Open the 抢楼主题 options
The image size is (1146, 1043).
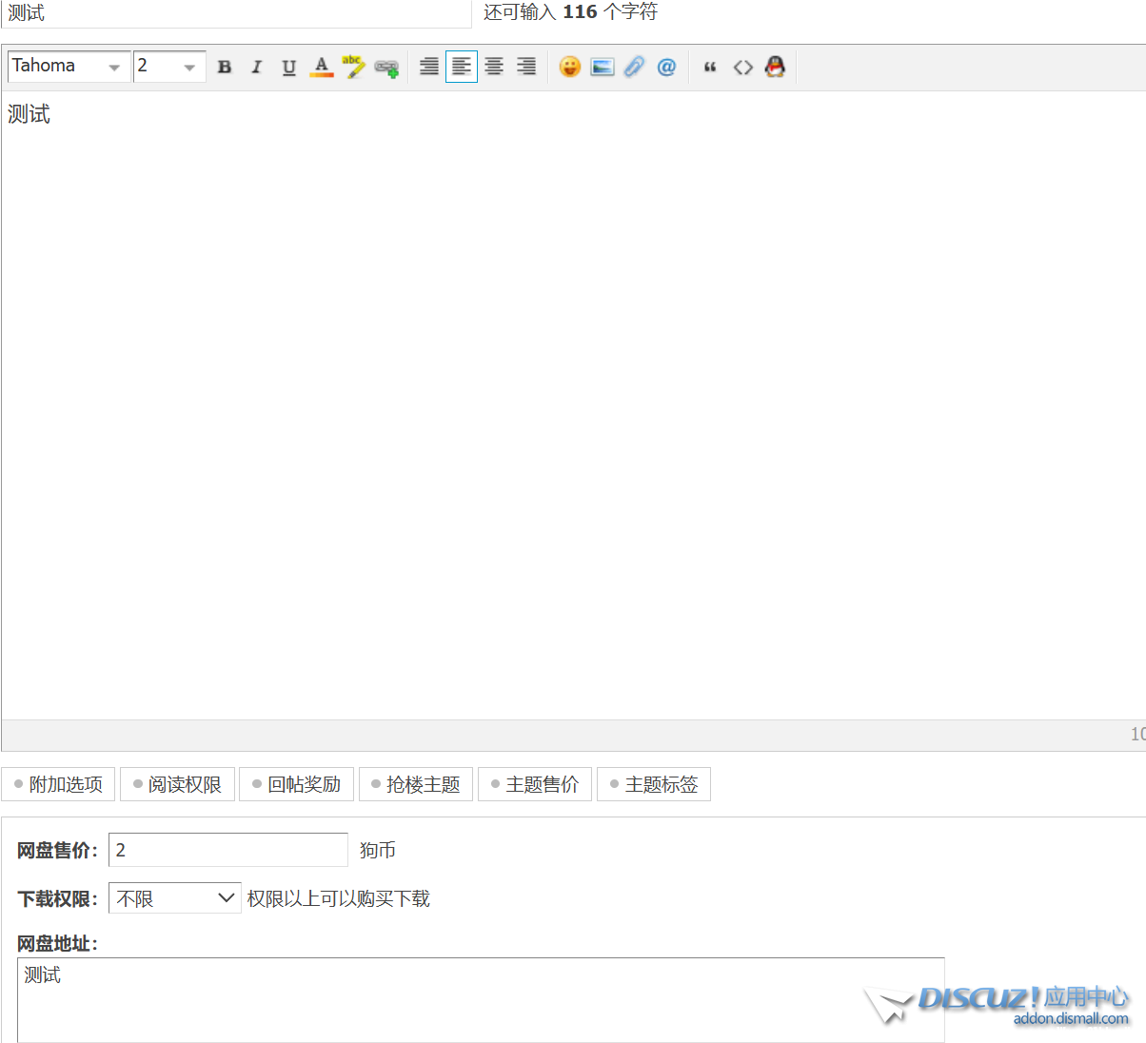[416, 784]
